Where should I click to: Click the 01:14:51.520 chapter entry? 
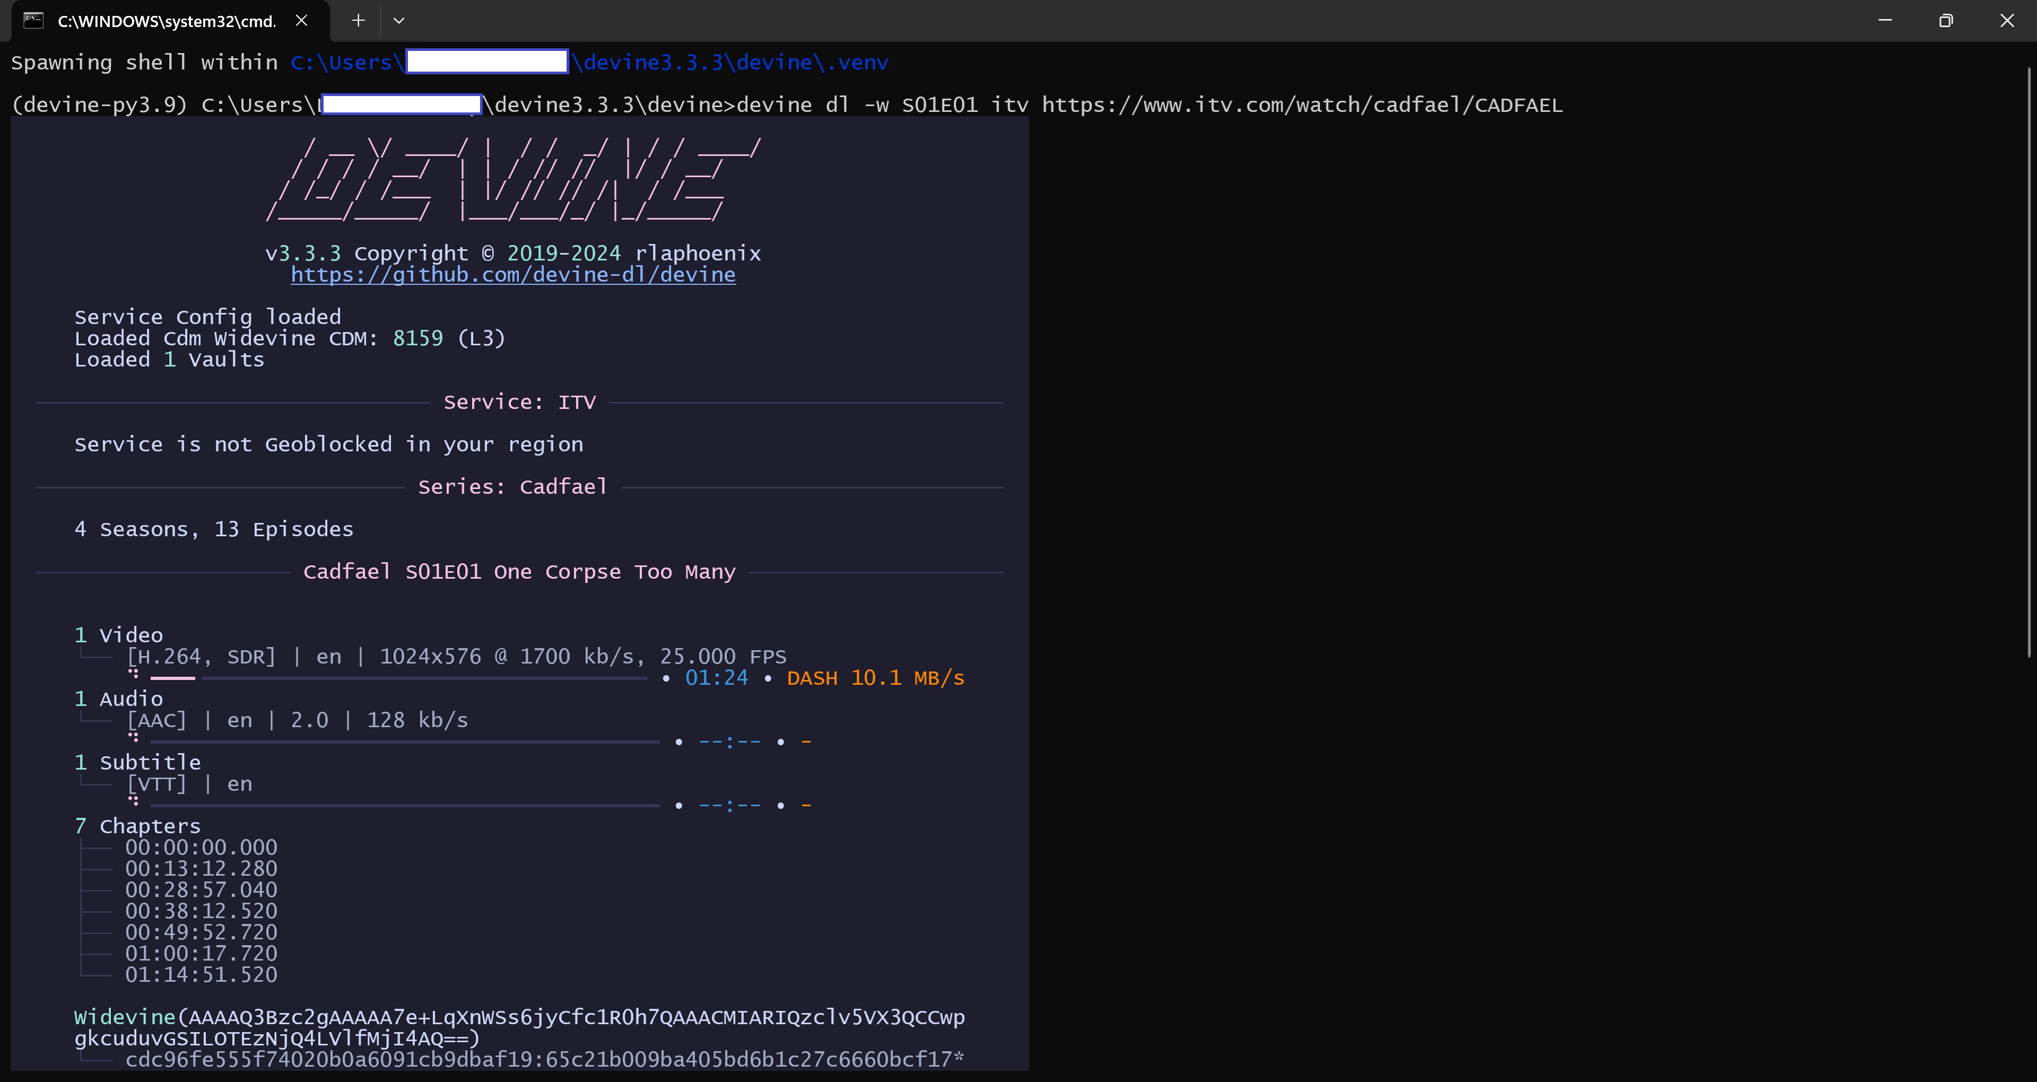coord(201,974)
